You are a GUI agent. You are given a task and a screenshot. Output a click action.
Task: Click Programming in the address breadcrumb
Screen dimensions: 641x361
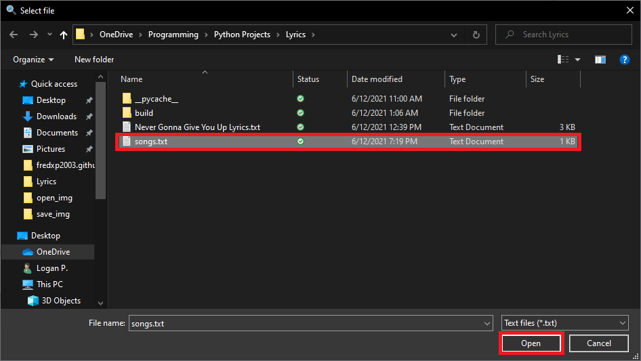point(173,35)
